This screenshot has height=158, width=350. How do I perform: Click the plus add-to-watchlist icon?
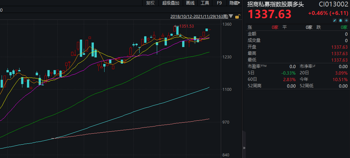[346, 21]
